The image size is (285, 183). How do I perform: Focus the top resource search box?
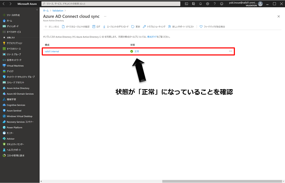111,4
